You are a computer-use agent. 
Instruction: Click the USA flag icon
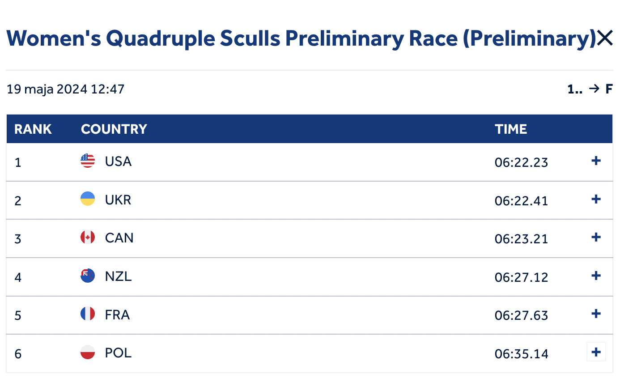[88, 161]
